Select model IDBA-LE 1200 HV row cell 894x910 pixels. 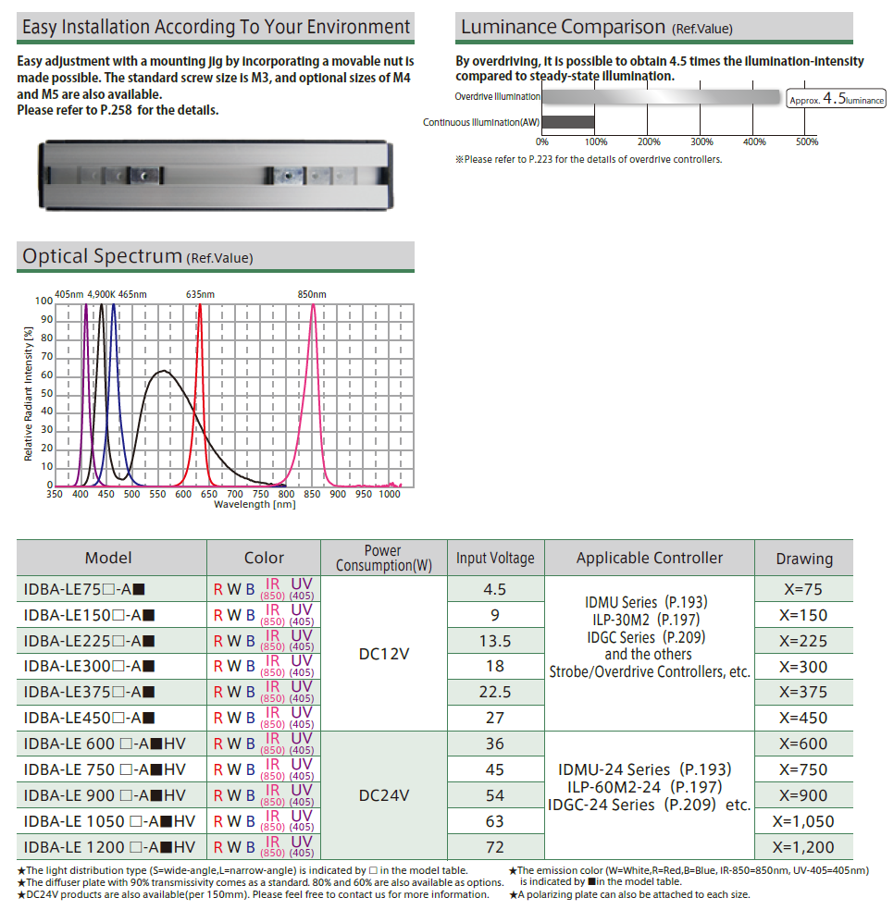(112, 847)
